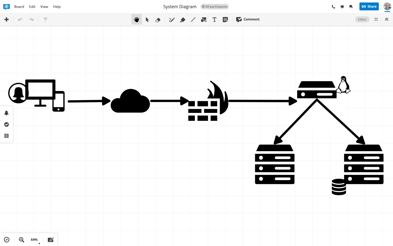This screenshot has width=393, height=246.
Task: Select the Pen scribble tool
Action: coord(172,20)
